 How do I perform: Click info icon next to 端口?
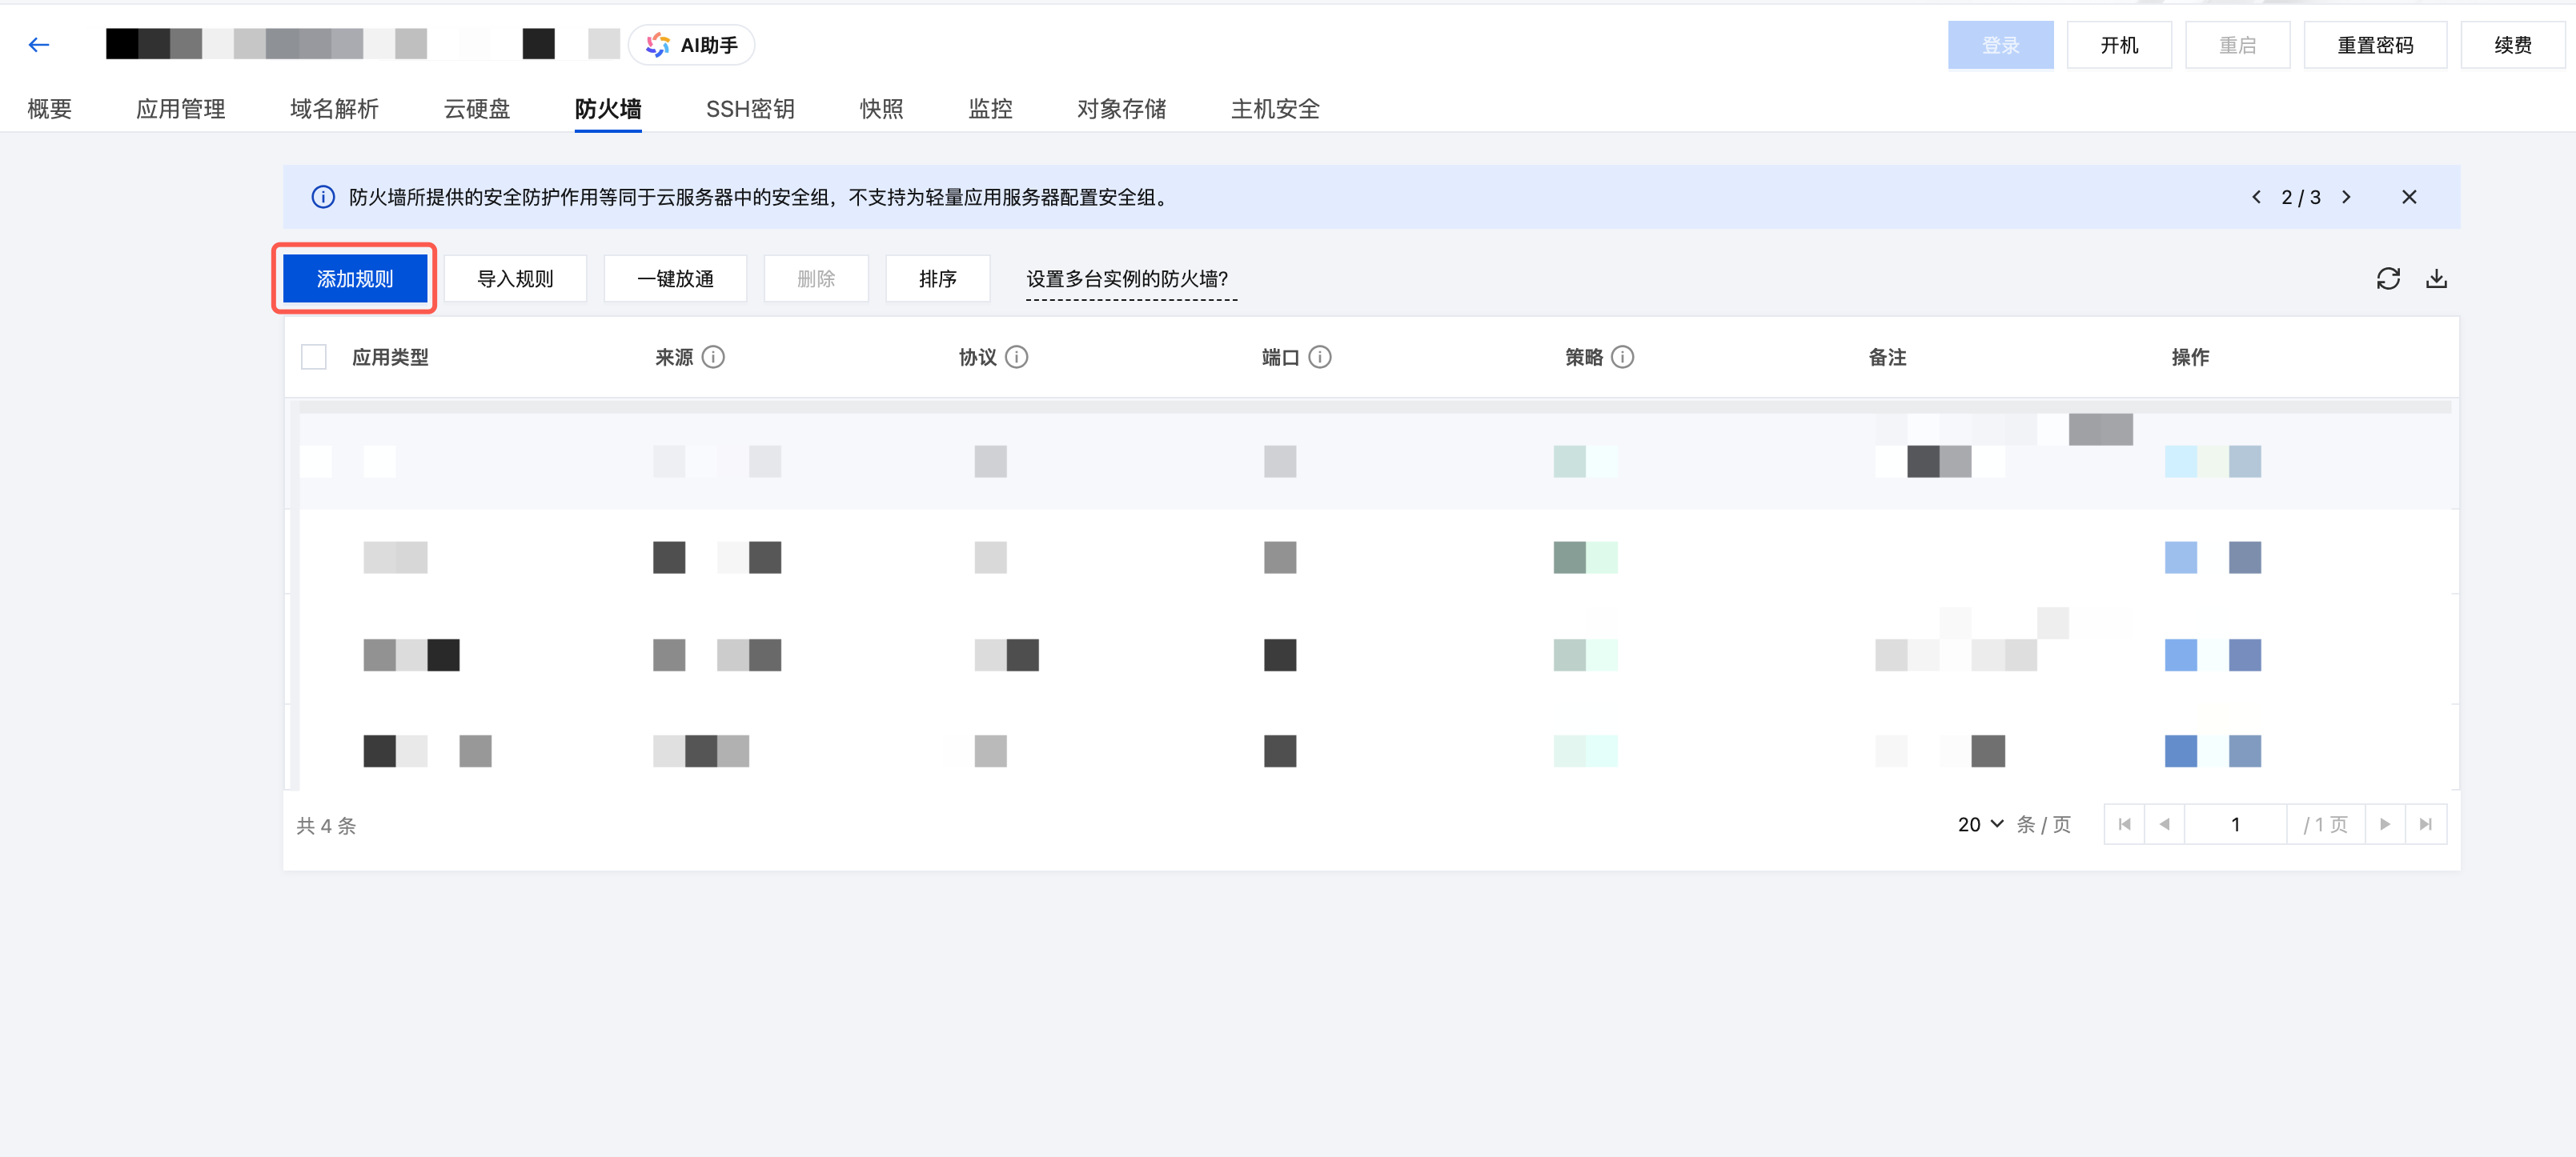pyautogui.click(x=1319, y=357)
